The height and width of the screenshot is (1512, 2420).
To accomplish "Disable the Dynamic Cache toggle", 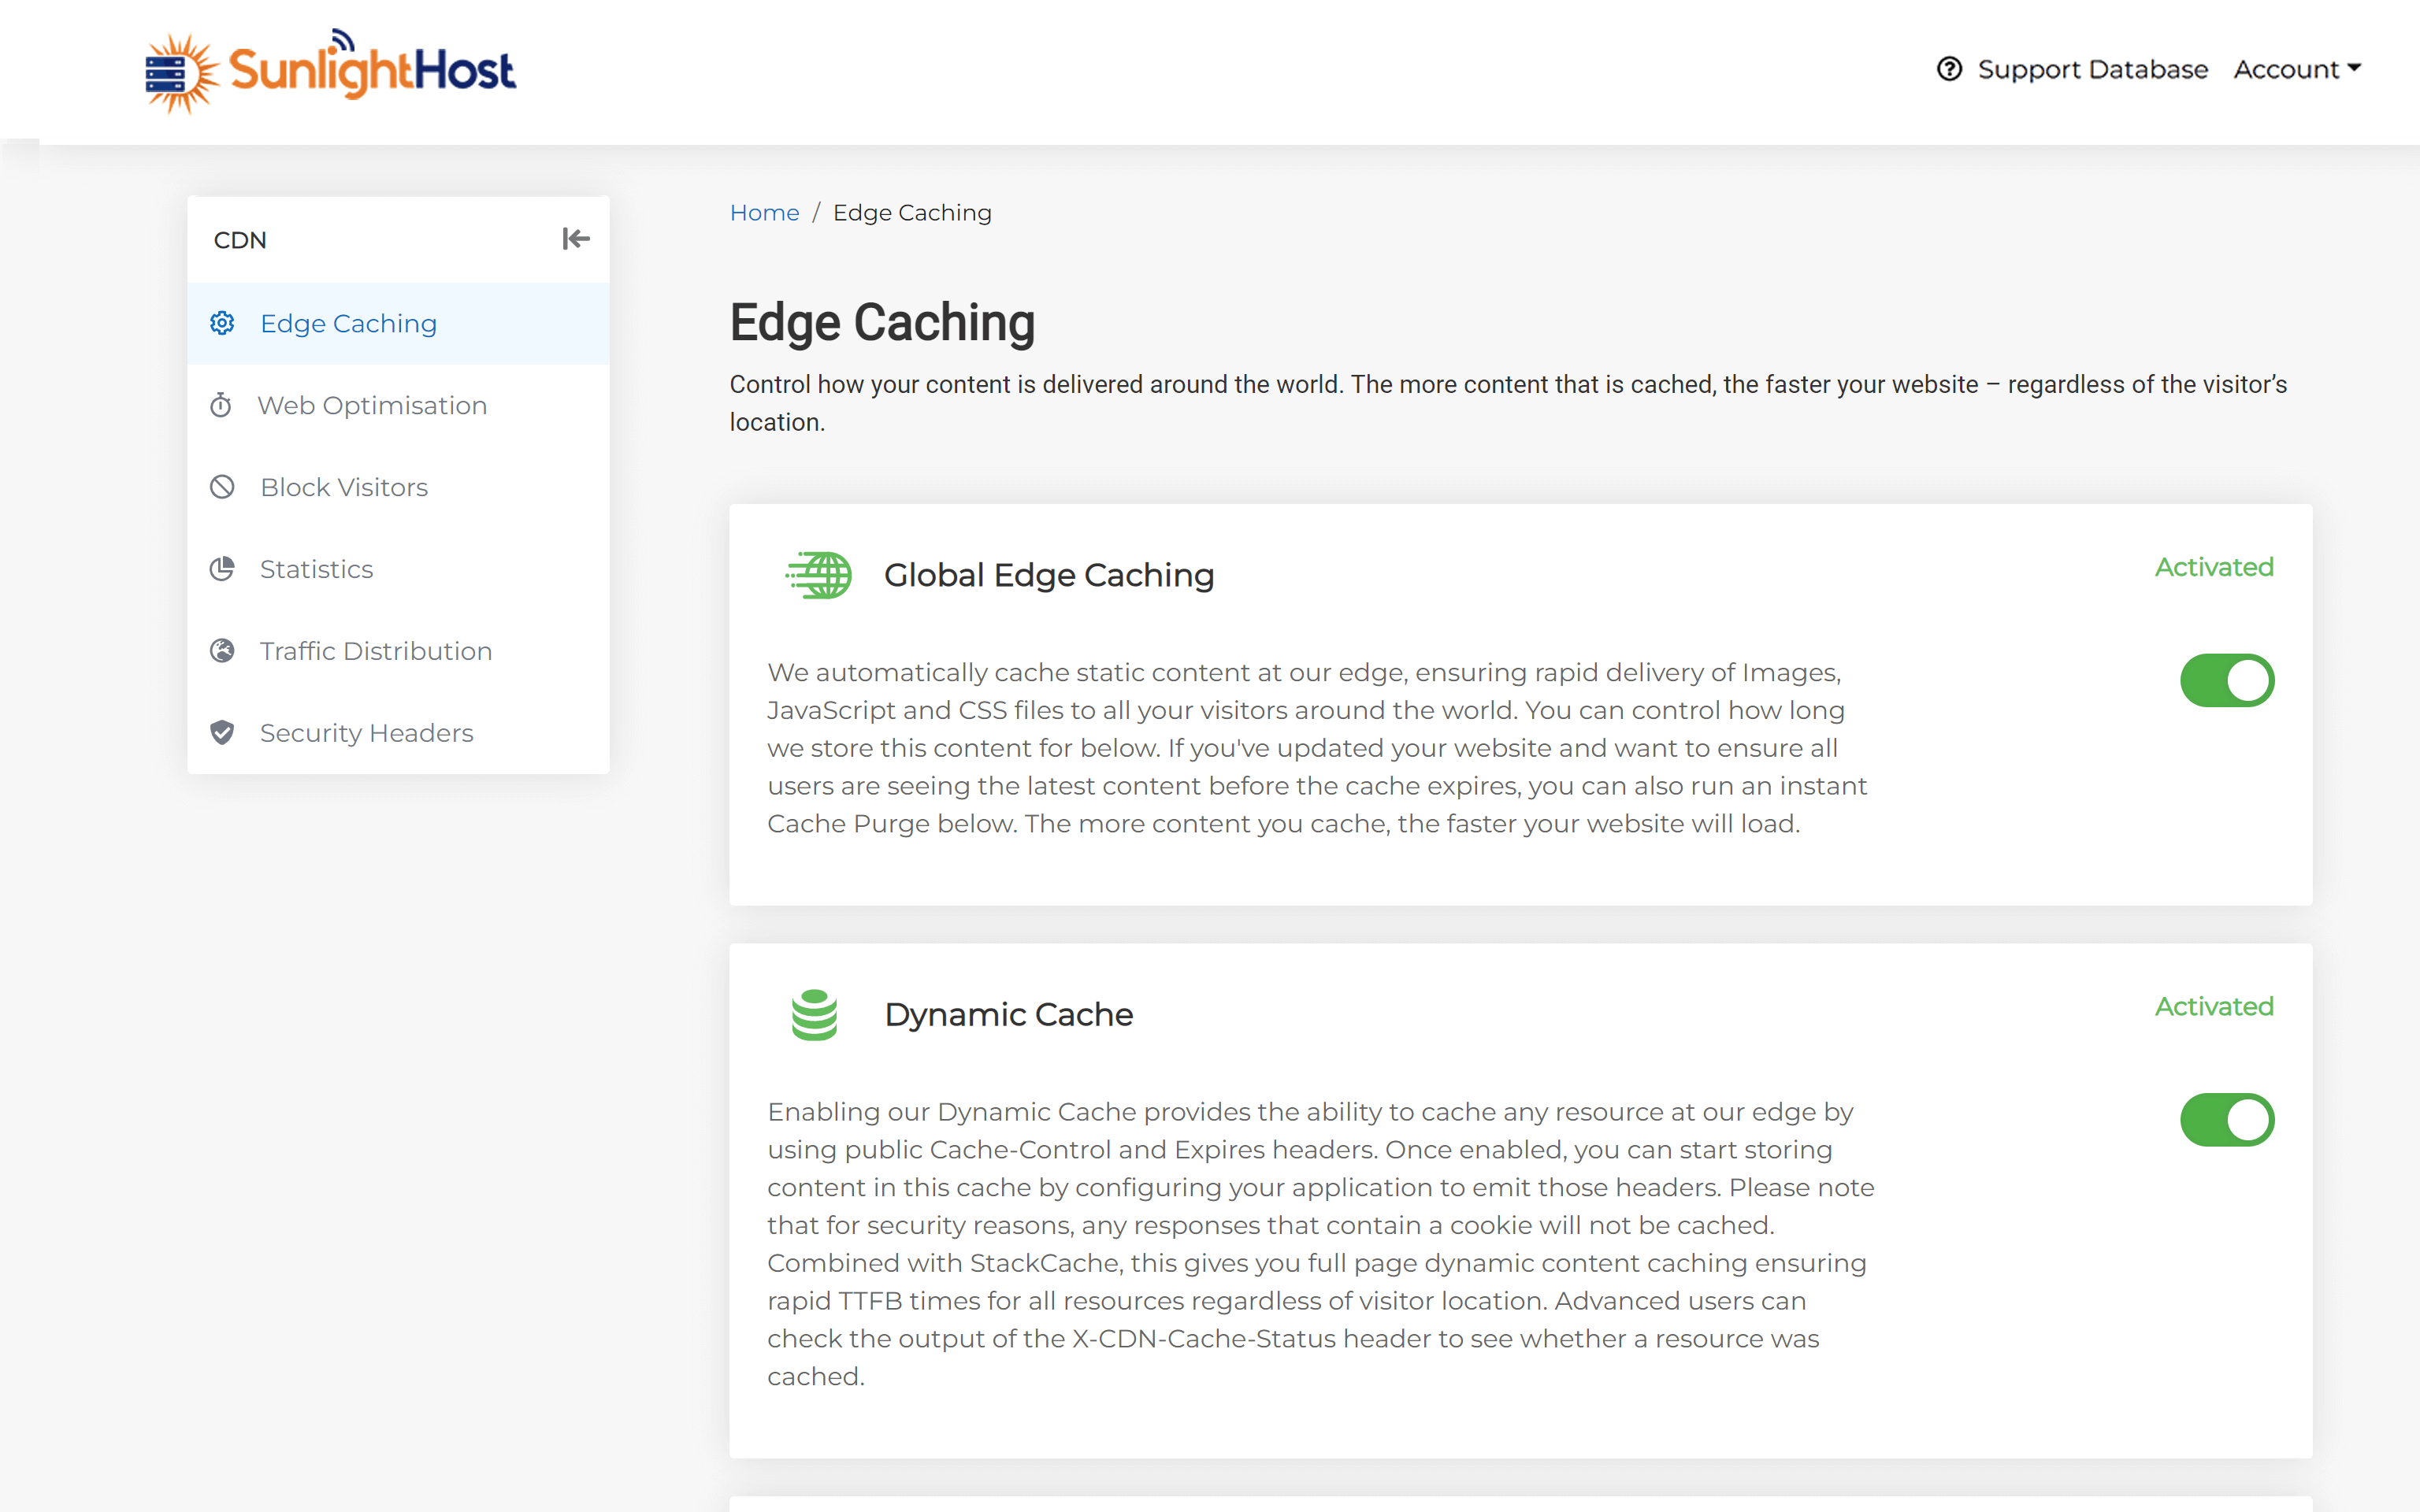I will 2227,1120.
